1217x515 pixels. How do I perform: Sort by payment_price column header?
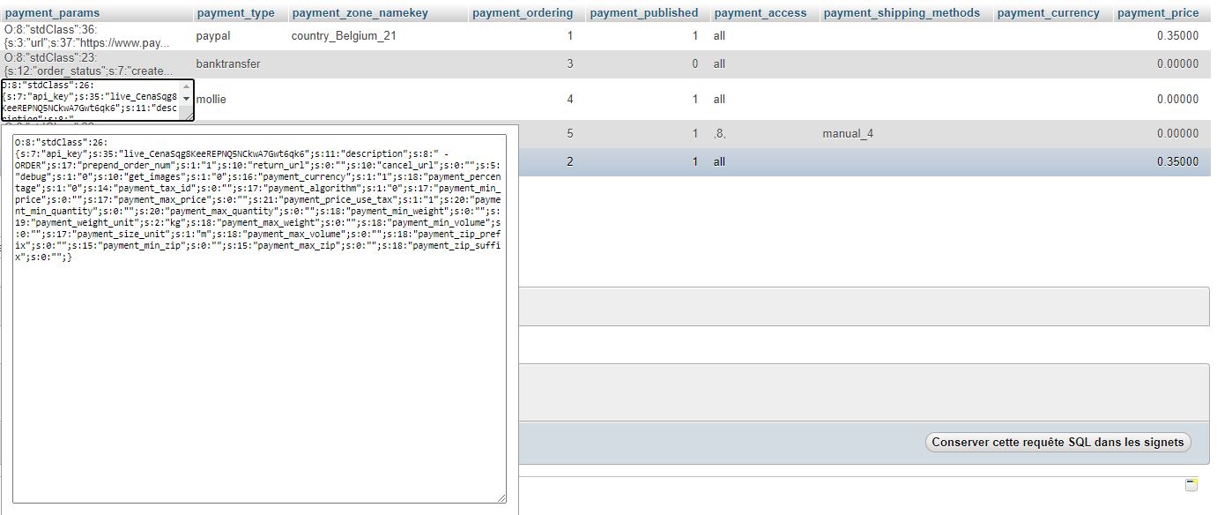click(1158, 13)
